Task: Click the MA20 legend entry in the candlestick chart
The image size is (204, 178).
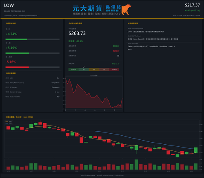Action: tap(9, 123)
